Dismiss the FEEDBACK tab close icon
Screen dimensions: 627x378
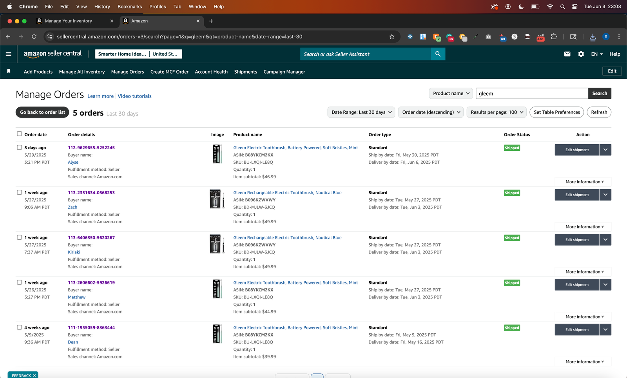(34, 375)
